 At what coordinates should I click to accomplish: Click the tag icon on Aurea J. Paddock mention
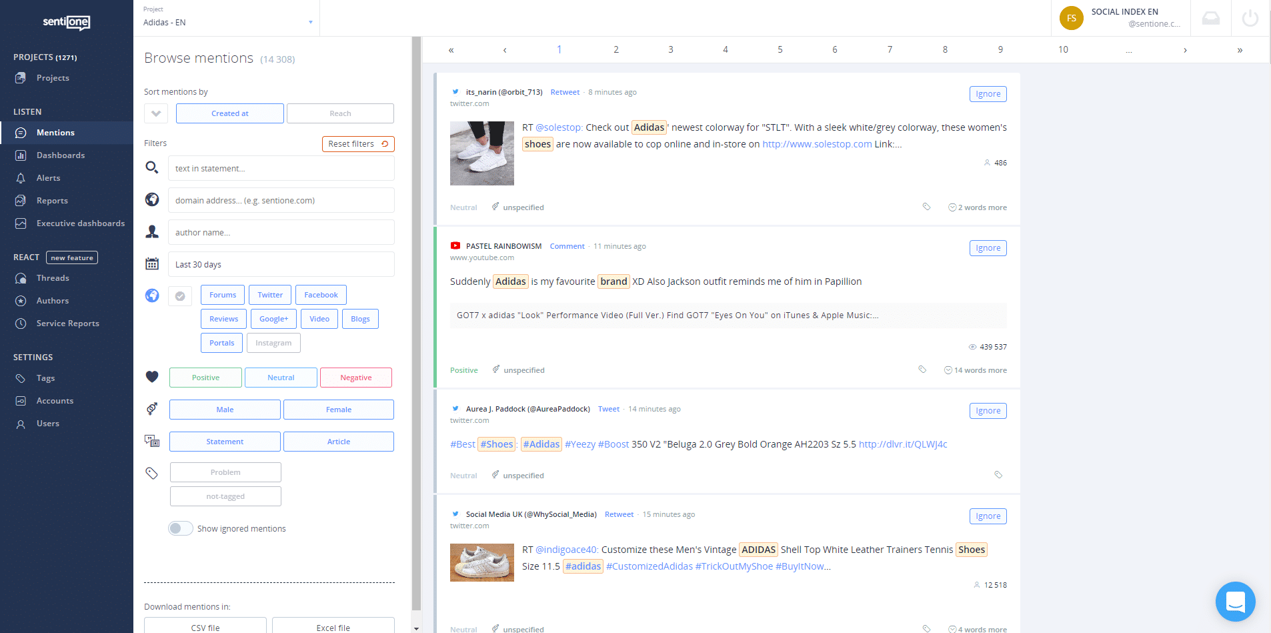pos(998,475)
